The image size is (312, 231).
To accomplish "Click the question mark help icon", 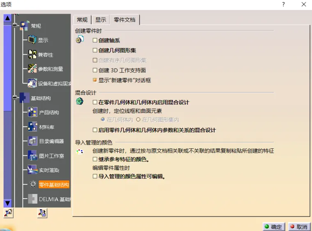I will coord(283,5).
